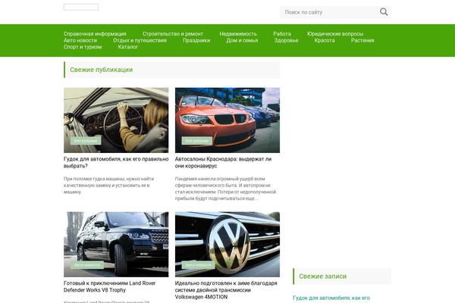
Task: Open Работа menu item
Action: (x=282, y=34)
